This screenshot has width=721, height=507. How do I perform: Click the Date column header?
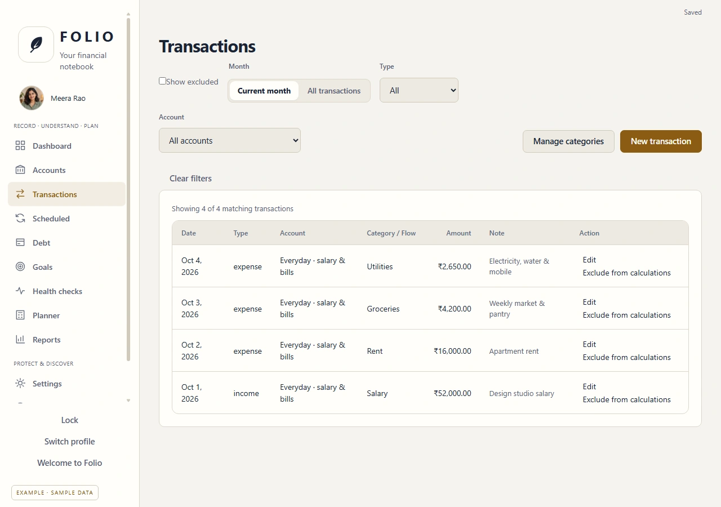(189, 233)
